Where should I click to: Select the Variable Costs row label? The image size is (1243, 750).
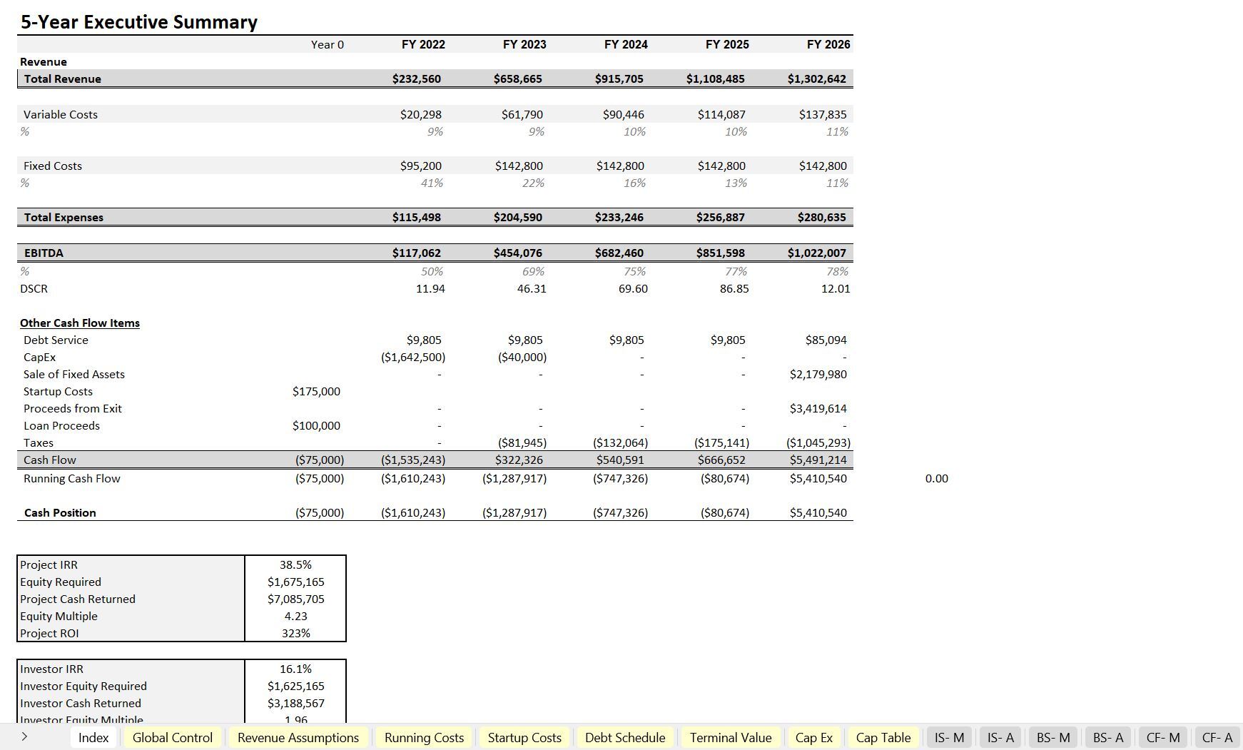click(61, 114)
